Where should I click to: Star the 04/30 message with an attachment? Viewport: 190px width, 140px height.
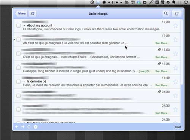coord(176,95)
